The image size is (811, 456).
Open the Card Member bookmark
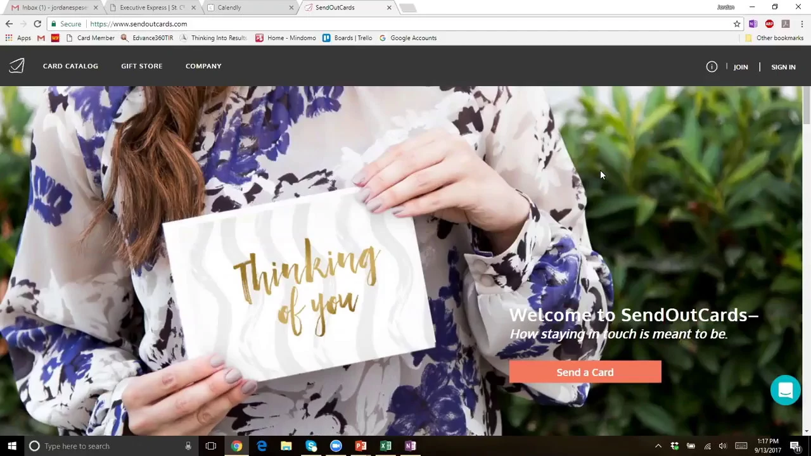(x=90, y=38)
